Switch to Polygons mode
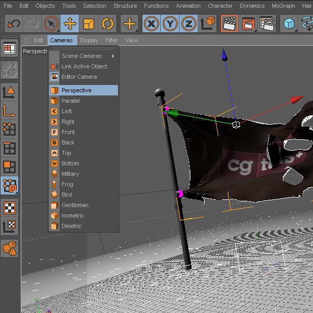Screen dimensions: 313x313 [x=9, y=167]
